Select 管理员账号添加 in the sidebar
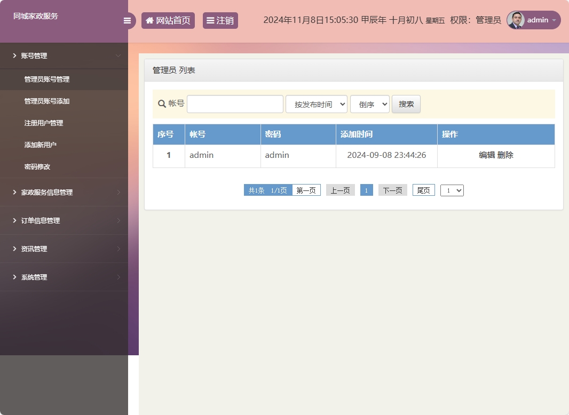 [x=47, y=101]
